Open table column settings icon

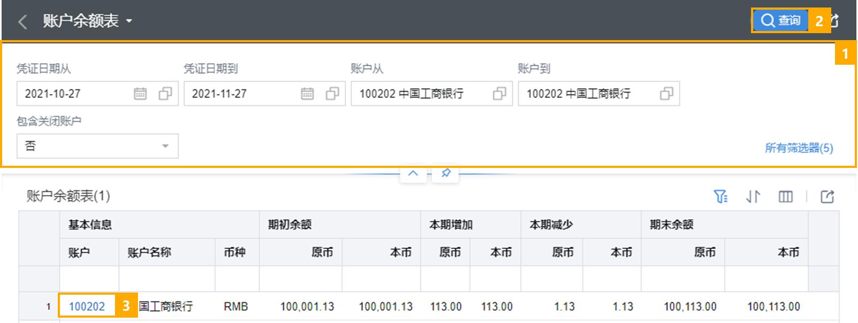785,197
